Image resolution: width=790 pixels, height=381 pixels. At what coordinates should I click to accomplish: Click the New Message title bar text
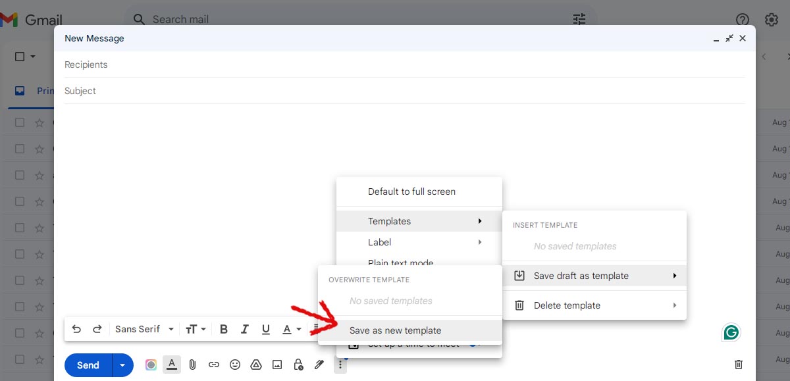click(94, 38)
